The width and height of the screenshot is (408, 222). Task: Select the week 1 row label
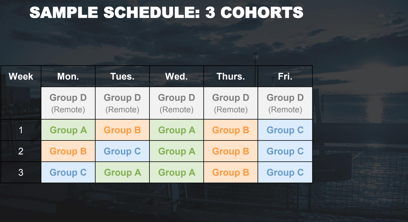coord(21,130)
